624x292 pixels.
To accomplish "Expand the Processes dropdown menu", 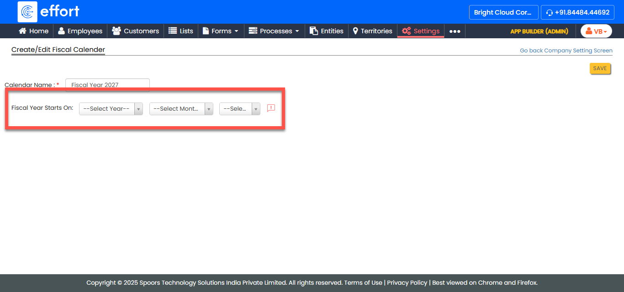I will click(274, 31).
